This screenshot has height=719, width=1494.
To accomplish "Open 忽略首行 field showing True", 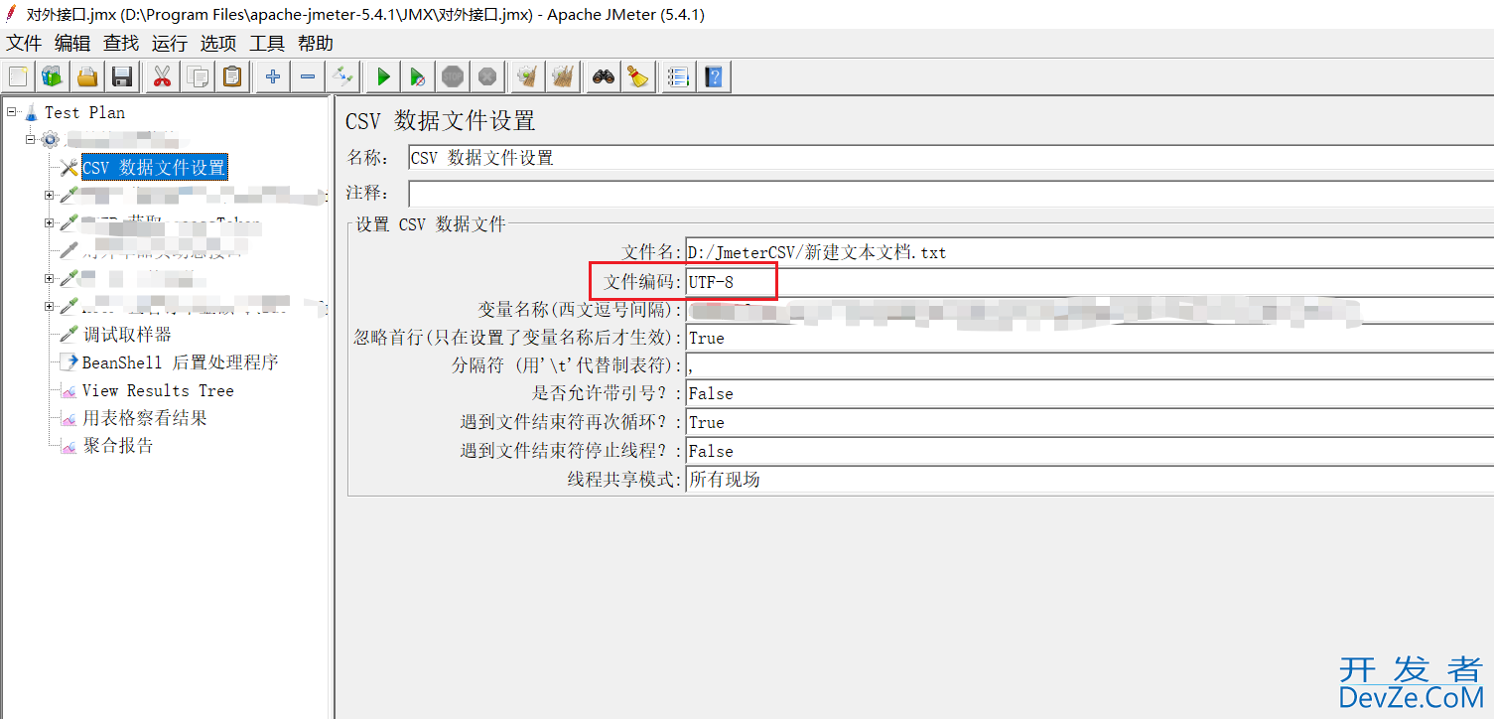I will (x=1089, y=338).
